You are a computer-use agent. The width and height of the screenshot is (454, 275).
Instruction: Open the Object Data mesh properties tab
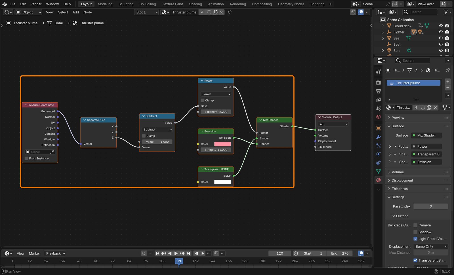[379, 171]
